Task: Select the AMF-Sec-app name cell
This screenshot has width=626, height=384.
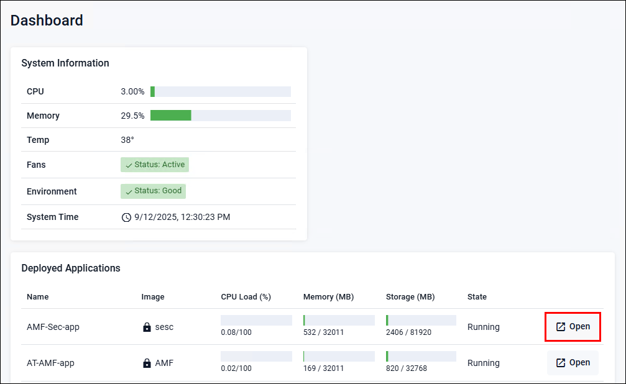Action: 53,327
